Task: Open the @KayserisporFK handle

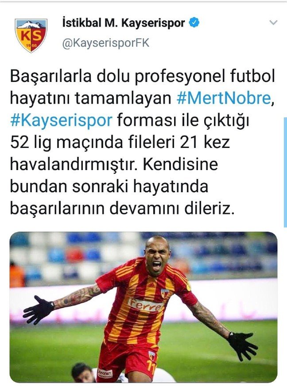Action: 106,43
